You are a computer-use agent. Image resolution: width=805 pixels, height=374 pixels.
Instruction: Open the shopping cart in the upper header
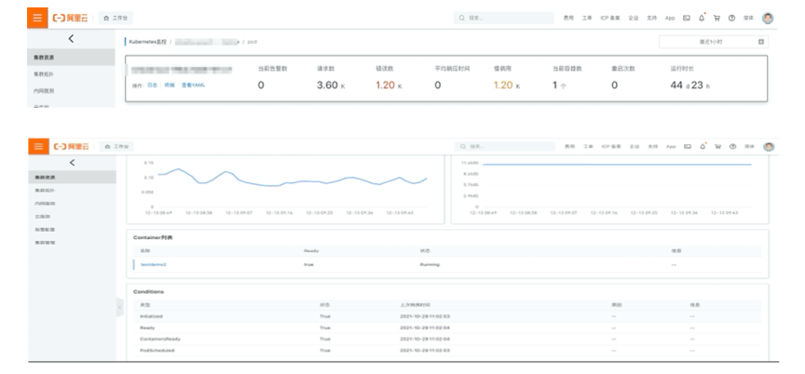716,18
